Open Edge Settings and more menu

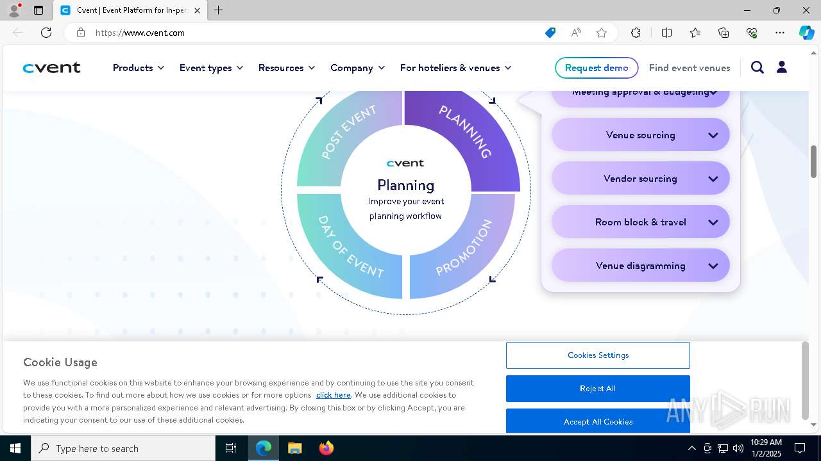tap(780, 33)
